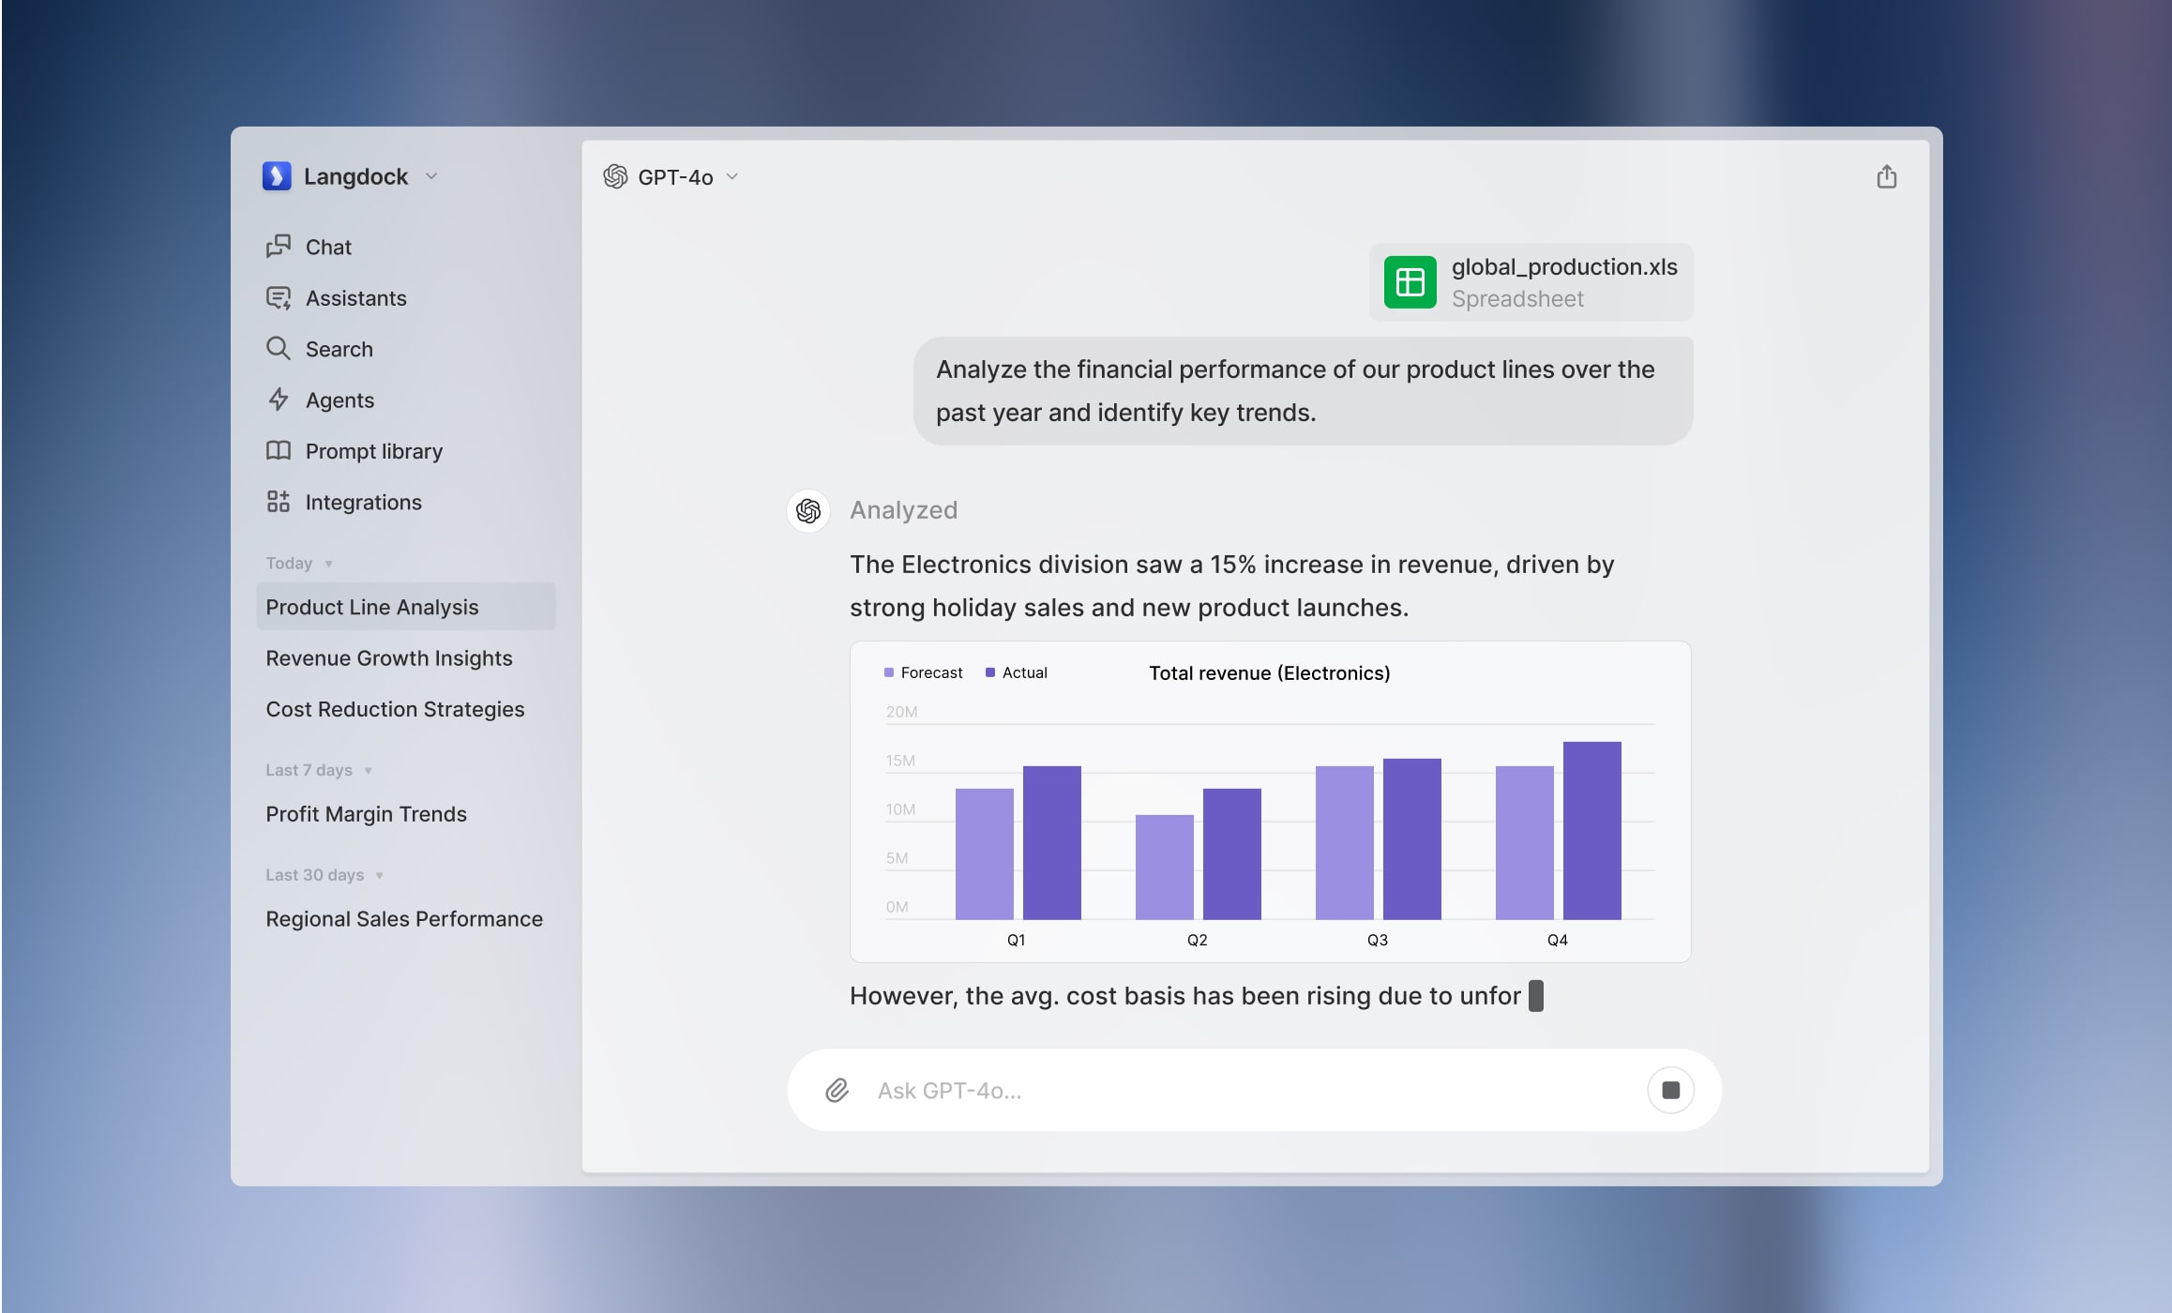Image resolution: width=2172 pixels, height=1313 pixels.
Task: Go to the Chat section
Action: tap(328, 247)
